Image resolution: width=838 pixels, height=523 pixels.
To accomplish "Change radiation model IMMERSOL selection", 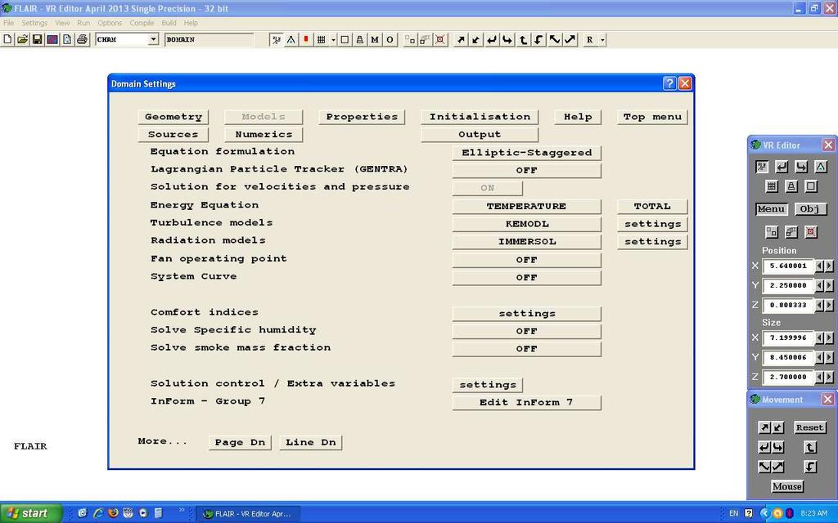I will coord(526,242).
